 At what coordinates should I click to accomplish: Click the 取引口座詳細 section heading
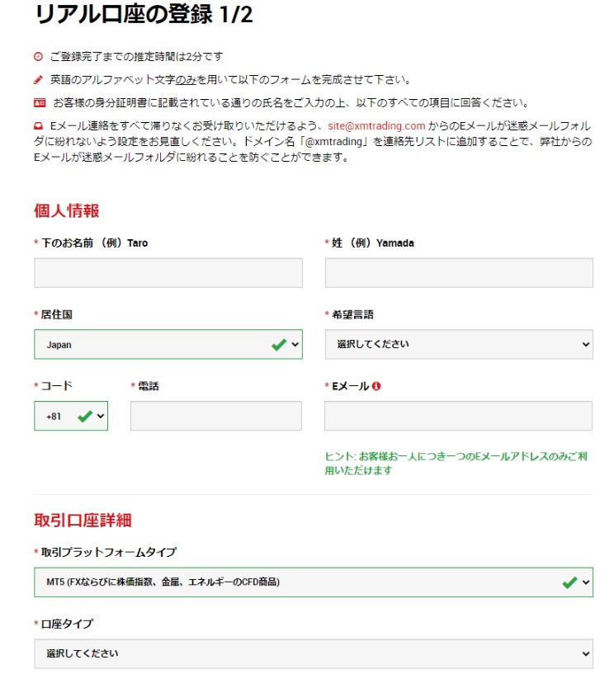click(83, 520)
